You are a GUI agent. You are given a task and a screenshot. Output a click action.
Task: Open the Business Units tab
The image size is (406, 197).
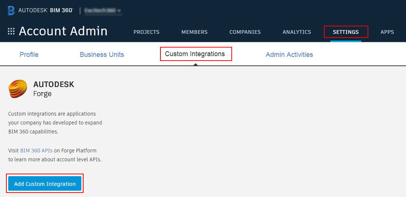102,55
